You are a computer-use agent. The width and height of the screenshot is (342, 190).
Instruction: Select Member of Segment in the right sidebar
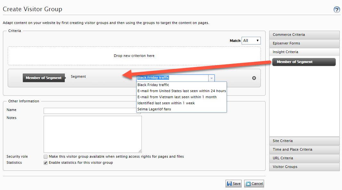(304, 62)
